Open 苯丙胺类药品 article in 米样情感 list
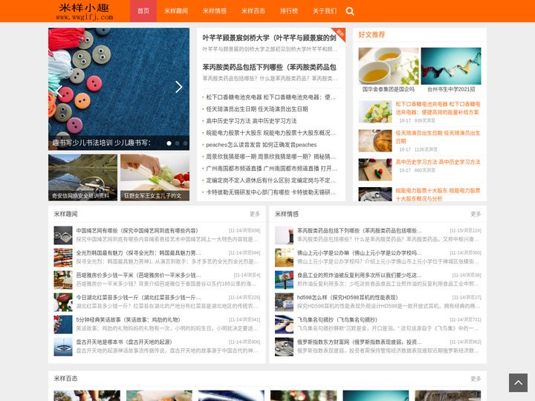Image resolution: width=535 pixels, height=401 pixels. coord(360,230)
